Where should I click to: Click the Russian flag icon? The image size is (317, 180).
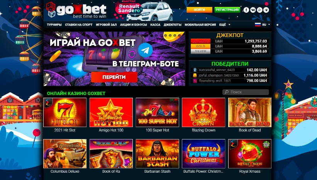(x=258, y=25)
